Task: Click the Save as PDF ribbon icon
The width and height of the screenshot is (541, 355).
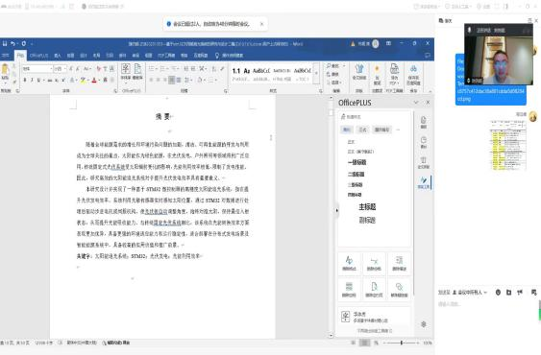Action: coord(394,74)
